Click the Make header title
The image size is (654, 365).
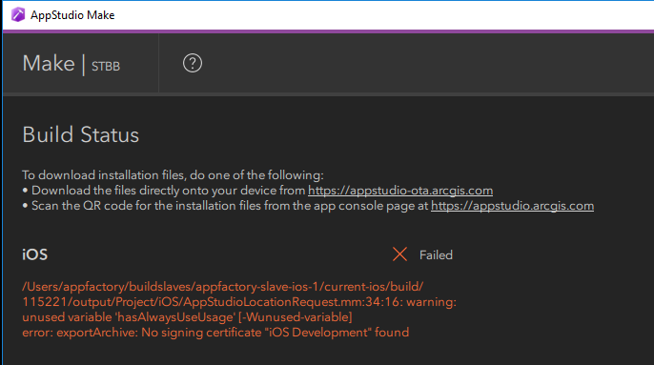tap(49, 64)
